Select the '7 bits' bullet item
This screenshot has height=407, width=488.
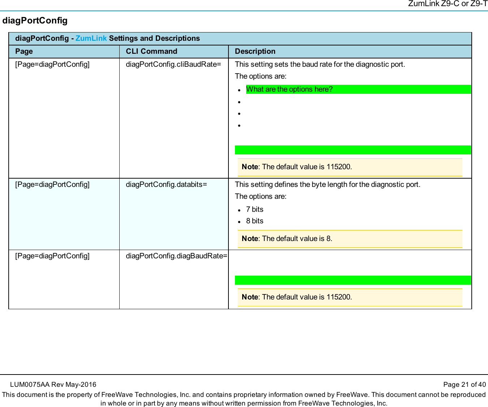(x=254, y=209)
